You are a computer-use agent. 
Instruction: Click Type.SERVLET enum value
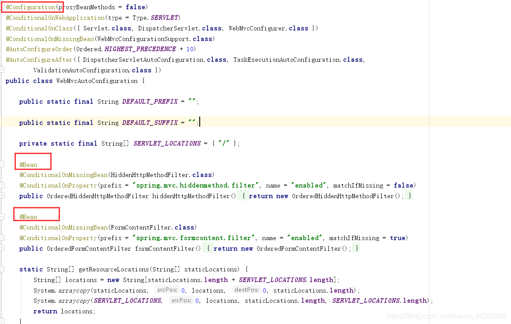pyautogui.click(x=156, y=18)
